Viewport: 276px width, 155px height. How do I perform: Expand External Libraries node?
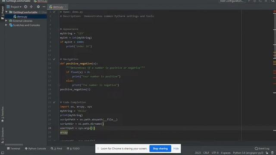click(x=6, y=21)
